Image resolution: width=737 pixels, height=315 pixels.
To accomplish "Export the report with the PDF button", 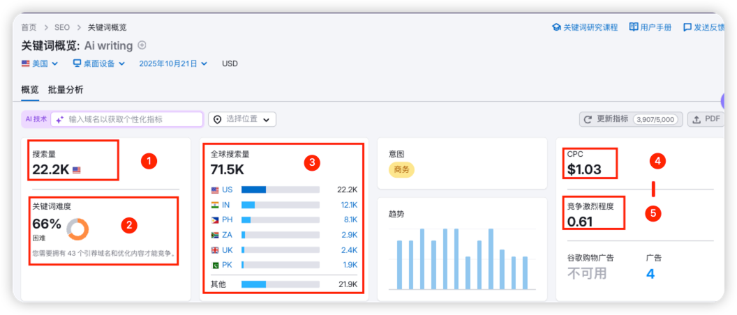I will click(x=706, y=119).
